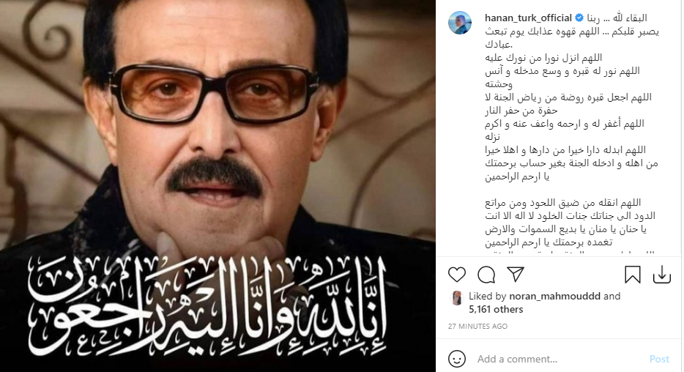
Task: Click the small liker avatar thumbnail
Action: (x=456, y=298)
